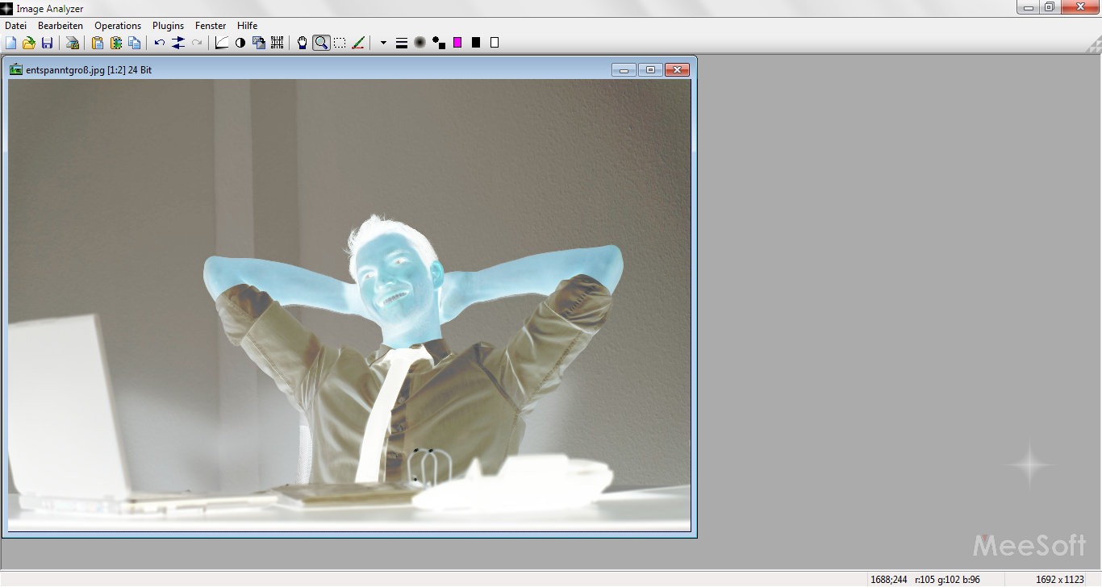The image size is (1102, 587).
Task: Choose the rectangular selection tool
Action: 340,43
